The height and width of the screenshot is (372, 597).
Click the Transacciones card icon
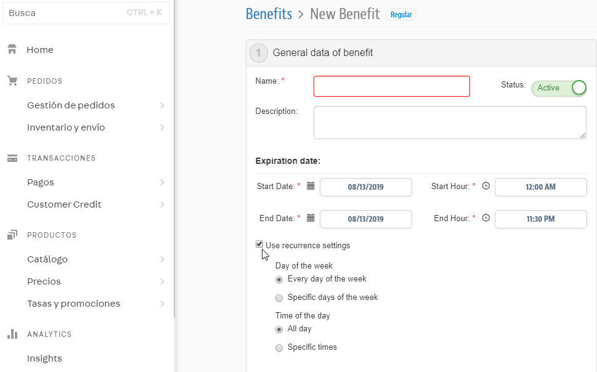(x=12, y=158)
